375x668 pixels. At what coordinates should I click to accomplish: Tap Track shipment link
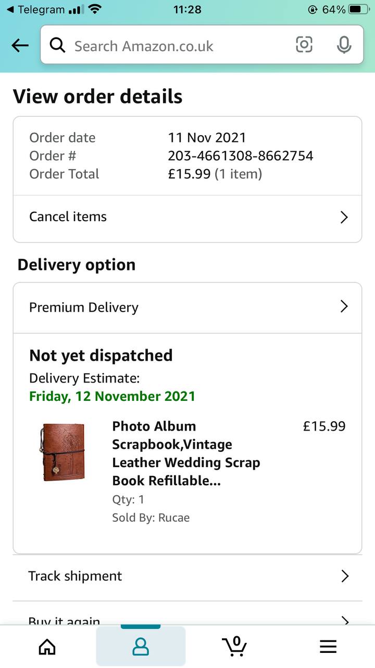click(x=75, y=576)
